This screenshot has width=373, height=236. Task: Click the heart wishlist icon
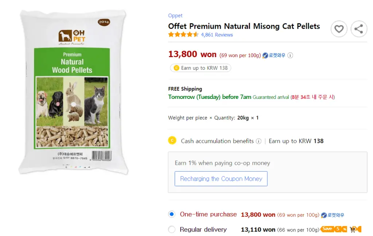coord(339,29)
